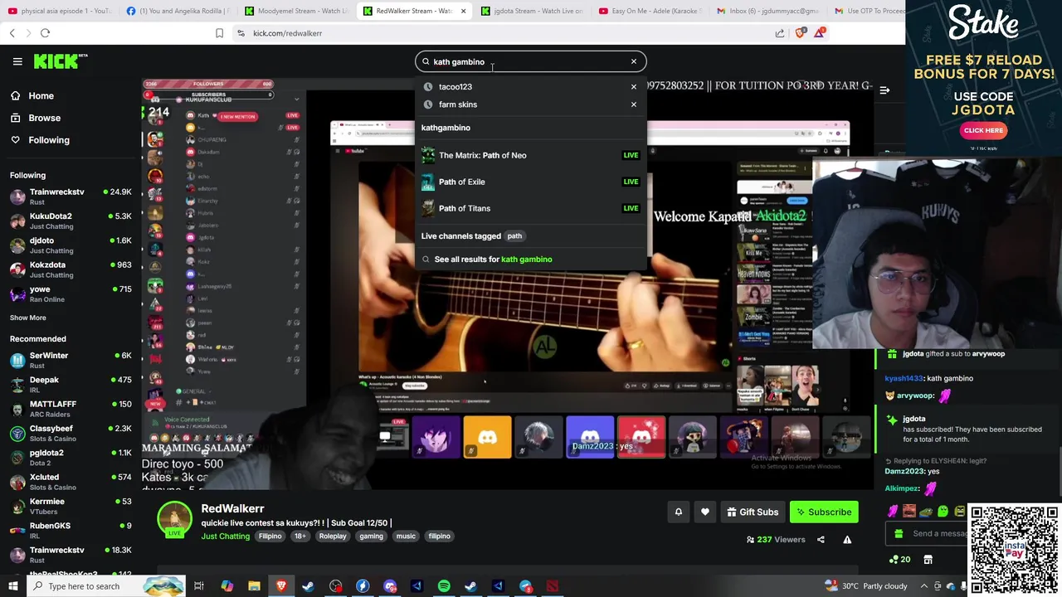Share page from address bar
Screen dimensions: 1062x597
coord(780,33)
